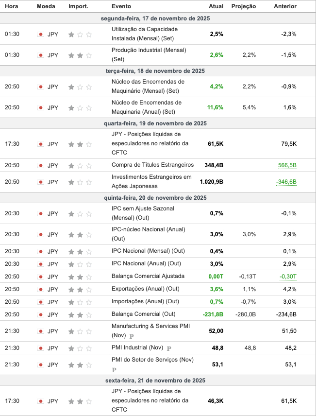Click the importance stars for Balança Comercial Ajustada
Viewport: 317px width, 416px height.
[80, 277]
